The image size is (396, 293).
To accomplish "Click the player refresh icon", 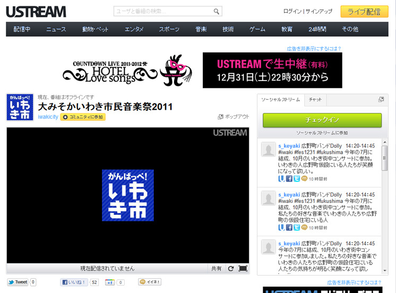I will click(231, 269).
